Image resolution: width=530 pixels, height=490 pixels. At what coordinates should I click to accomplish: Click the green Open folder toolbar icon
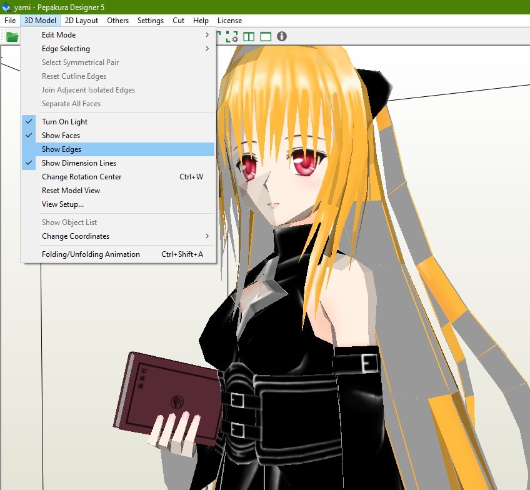click(x=12, y=36)
